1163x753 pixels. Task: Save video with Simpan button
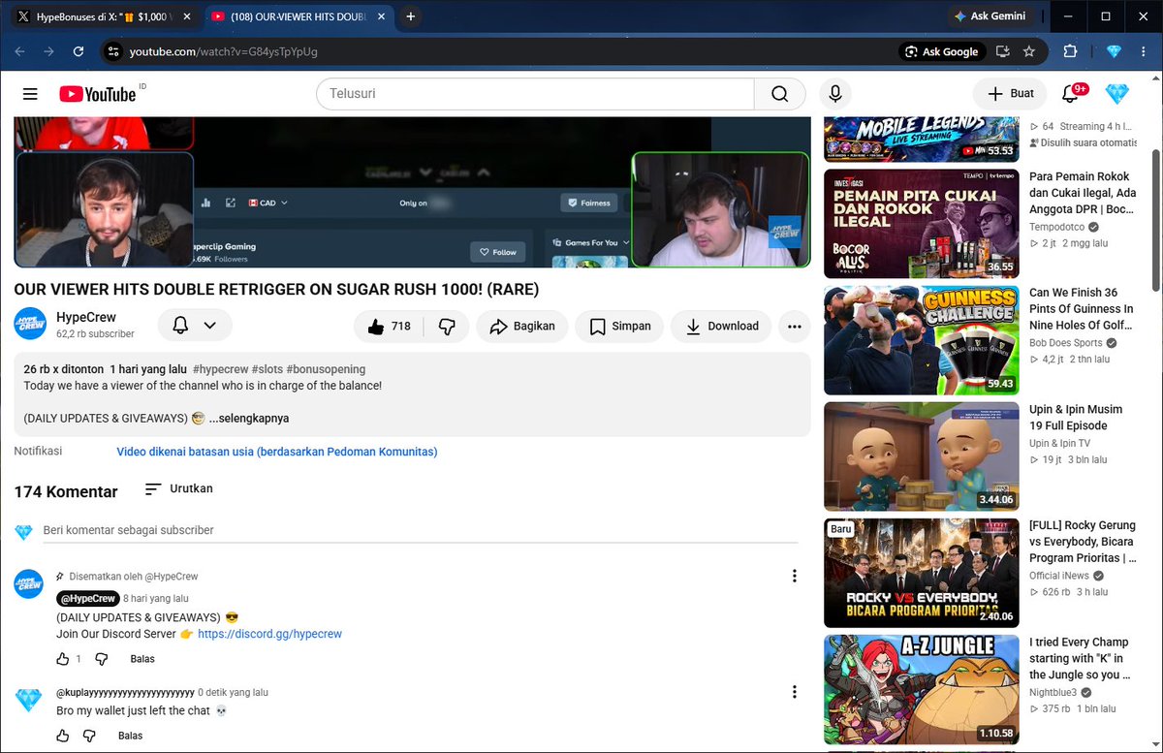620,327
